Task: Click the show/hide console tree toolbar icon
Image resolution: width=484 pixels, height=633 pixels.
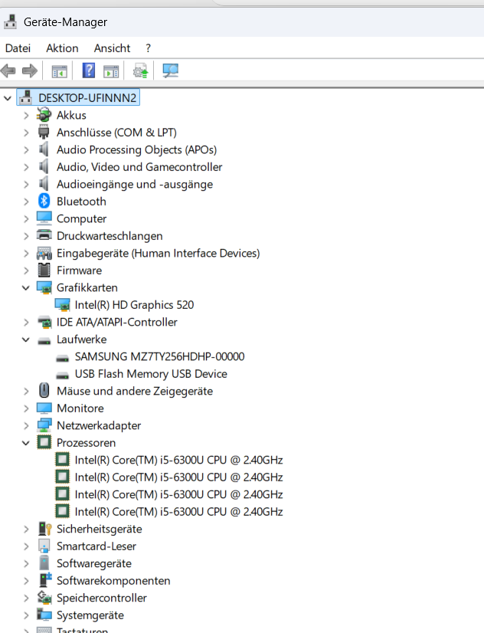Action: [x=59, y=71]
